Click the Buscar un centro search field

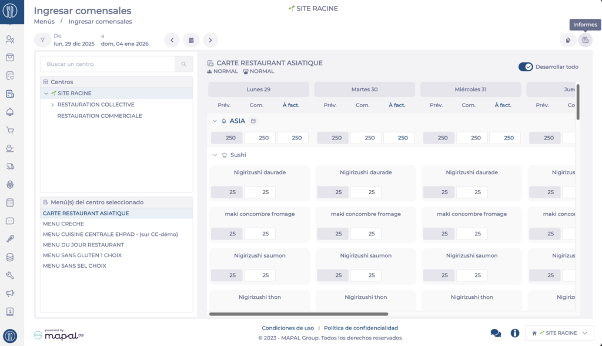click(x=108, y=64)
